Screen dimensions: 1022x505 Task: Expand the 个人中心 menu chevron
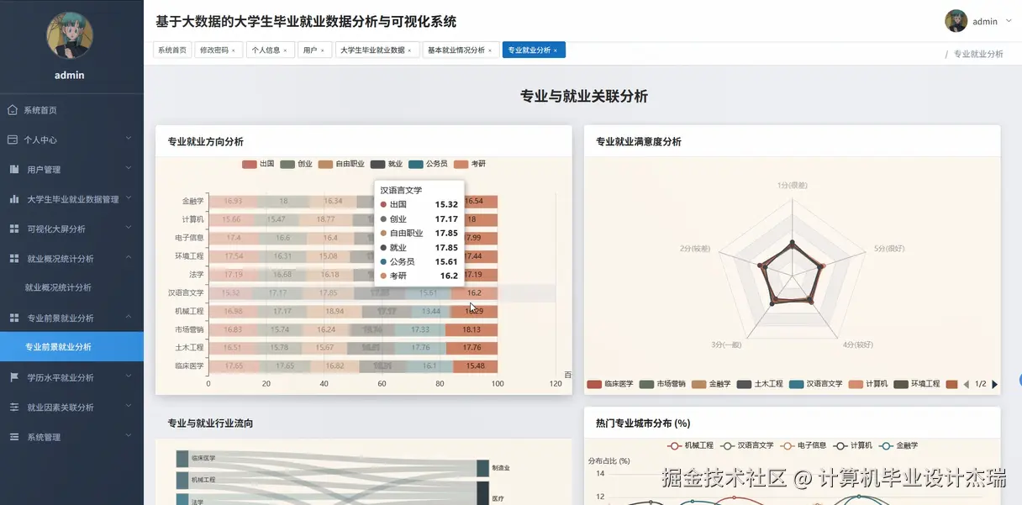[129, 139]
